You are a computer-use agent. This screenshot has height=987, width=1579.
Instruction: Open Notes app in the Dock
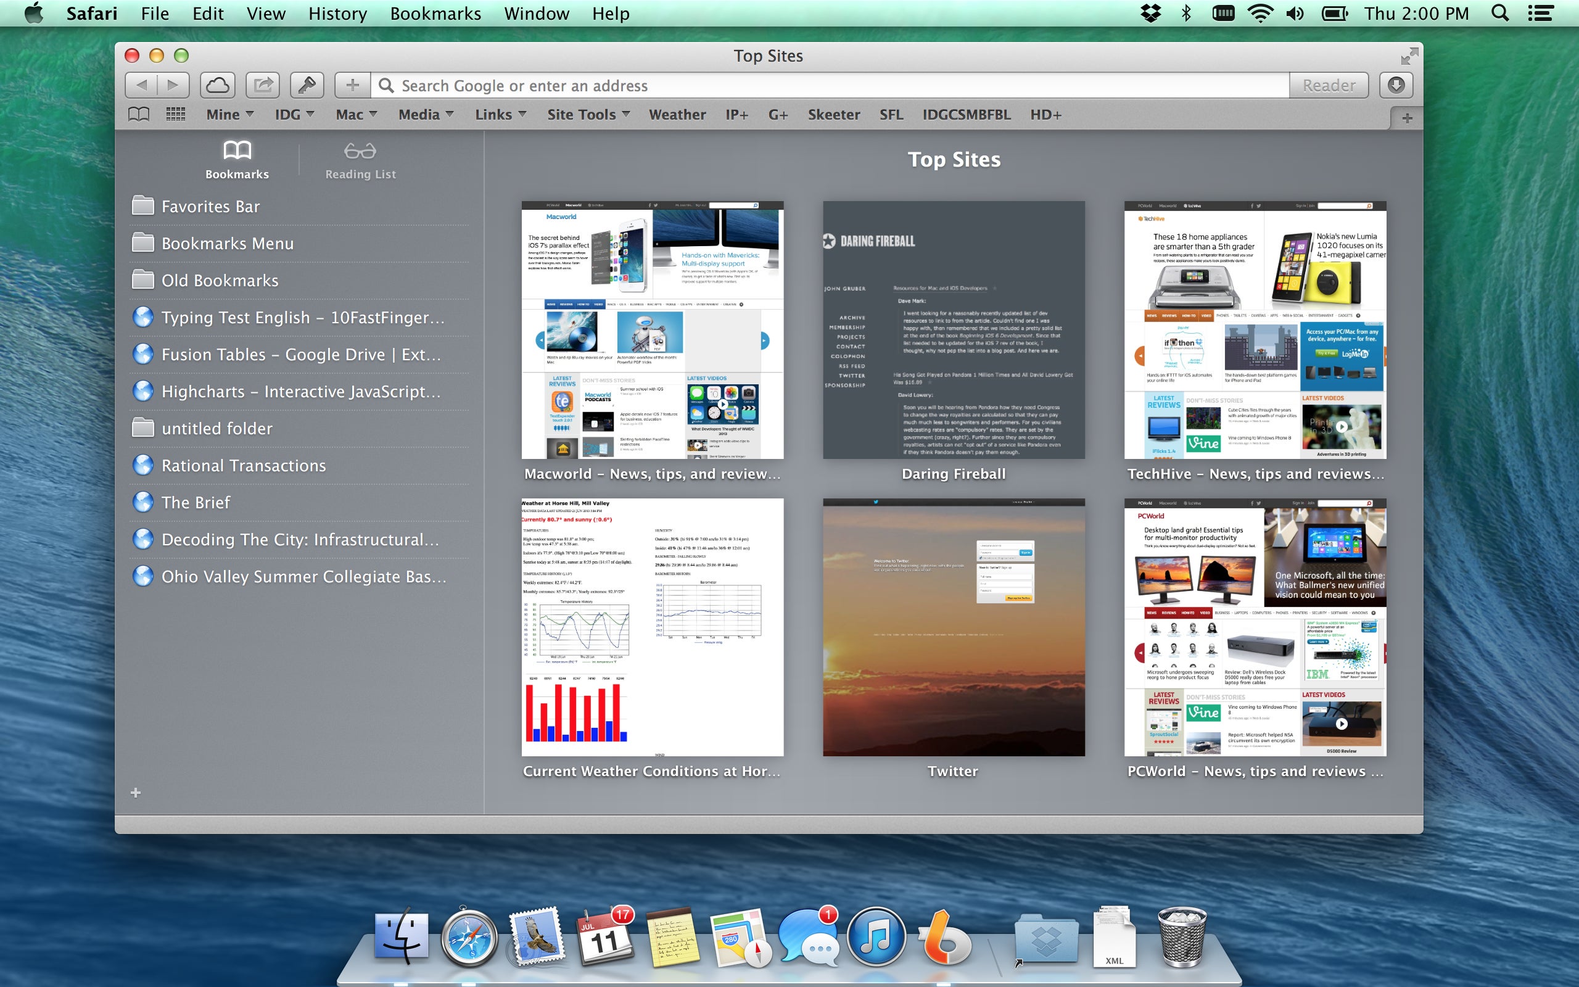point(673,938)
